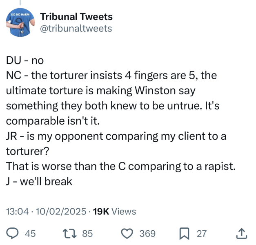Screen dimensions: 256x245
Task: Click the 13:04 timestamp
Action: [x=18, y=212]
